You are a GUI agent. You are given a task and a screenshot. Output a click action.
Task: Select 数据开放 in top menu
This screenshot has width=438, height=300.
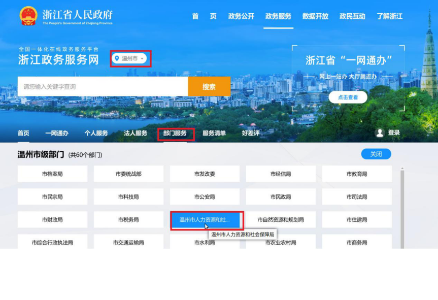[315, 16]
